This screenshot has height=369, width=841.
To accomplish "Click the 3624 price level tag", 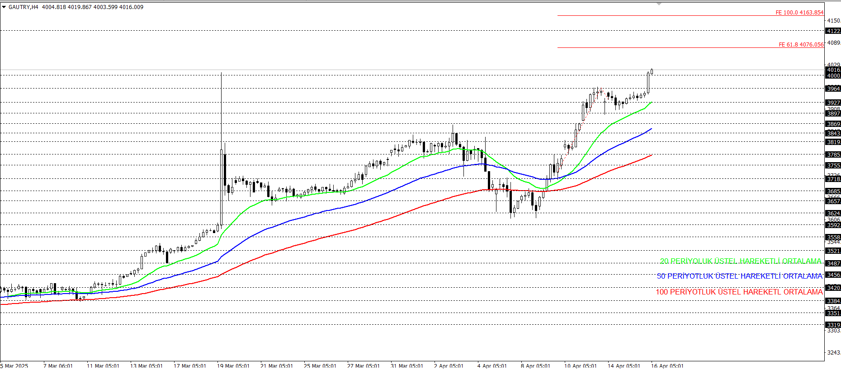I will click(x=833, y=214).
